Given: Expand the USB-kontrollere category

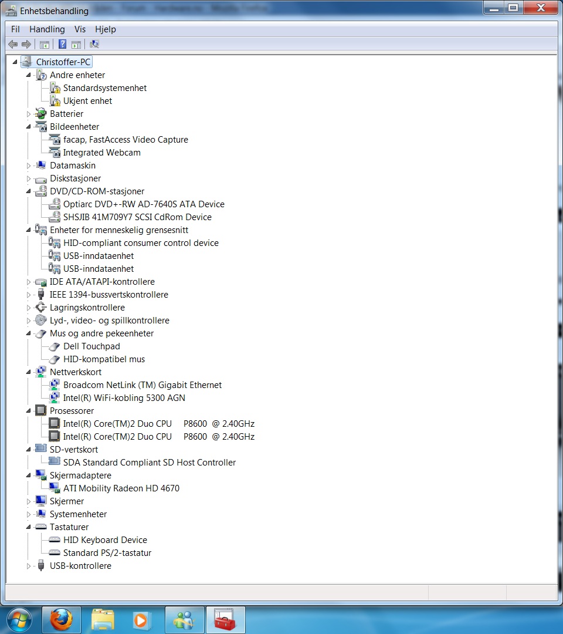Looking at the screenshot, I should coord(28,566).
